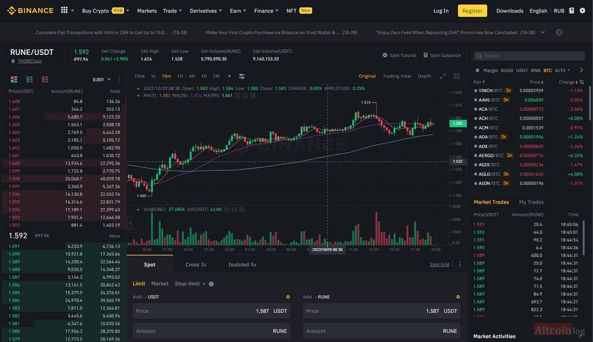
Task: Collapse the MA indicator row arrow
Action: (x=138, y=95)
